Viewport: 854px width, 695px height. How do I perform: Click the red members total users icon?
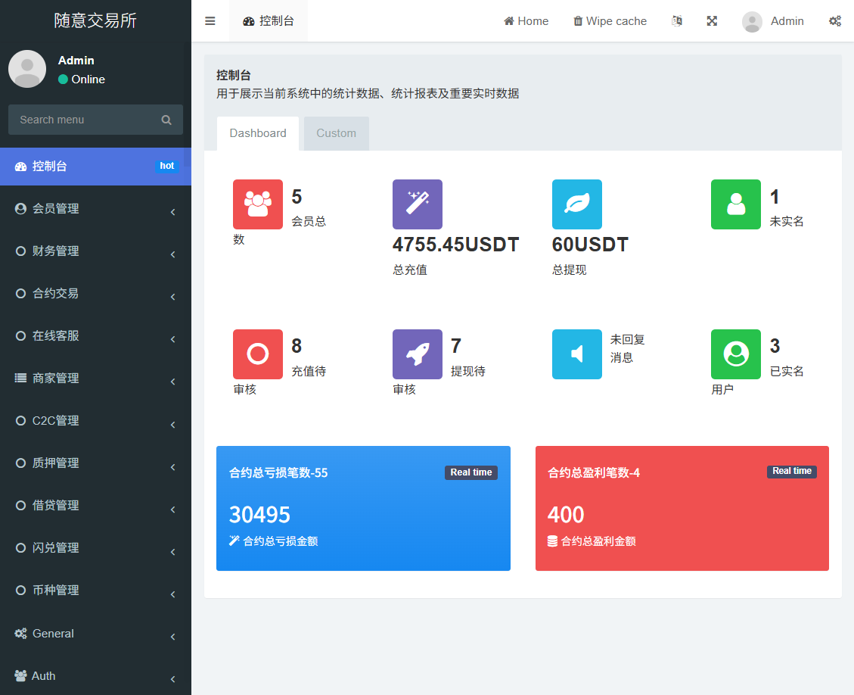coord(258,204)
